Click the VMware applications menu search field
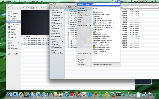The image size is (159, 99). coord(106,4)
